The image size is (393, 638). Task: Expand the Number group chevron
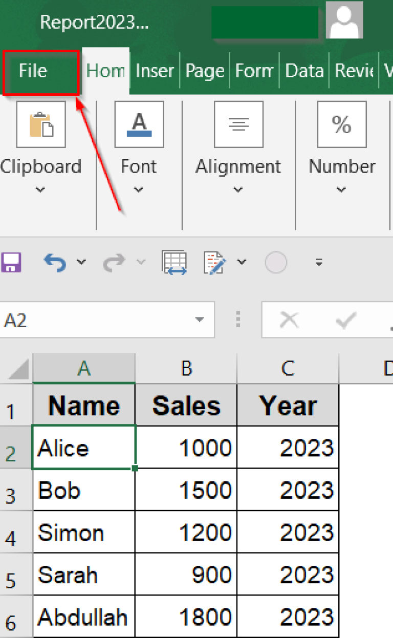[341, 190]
